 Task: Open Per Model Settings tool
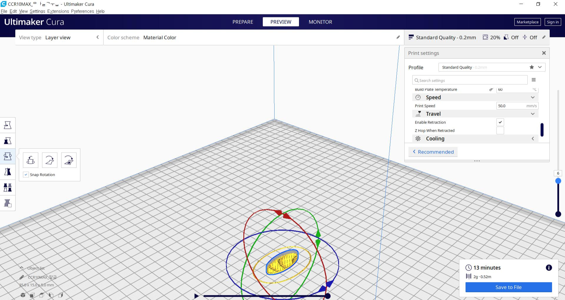(x=8, y=187)
